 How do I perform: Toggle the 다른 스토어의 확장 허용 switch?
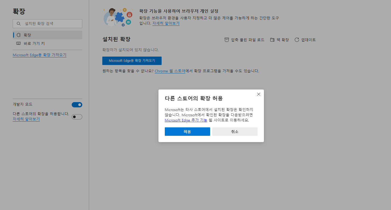77,117
